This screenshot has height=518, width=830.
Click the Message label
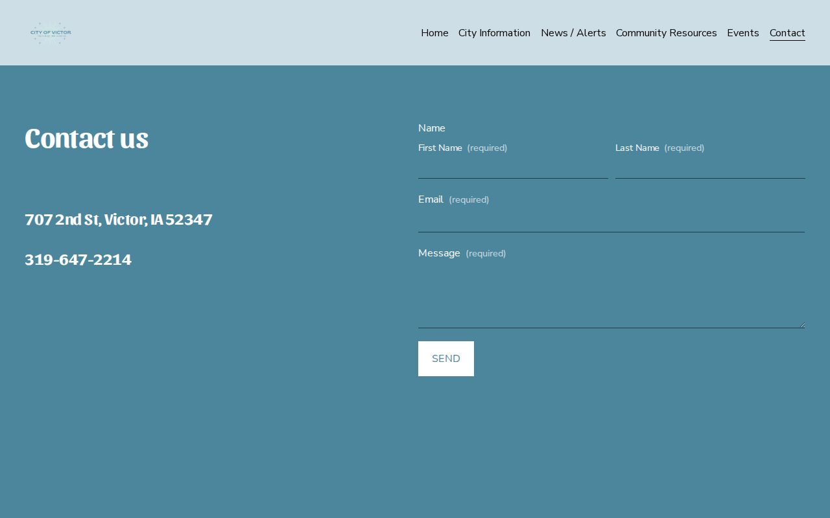(x=439, y=253)
